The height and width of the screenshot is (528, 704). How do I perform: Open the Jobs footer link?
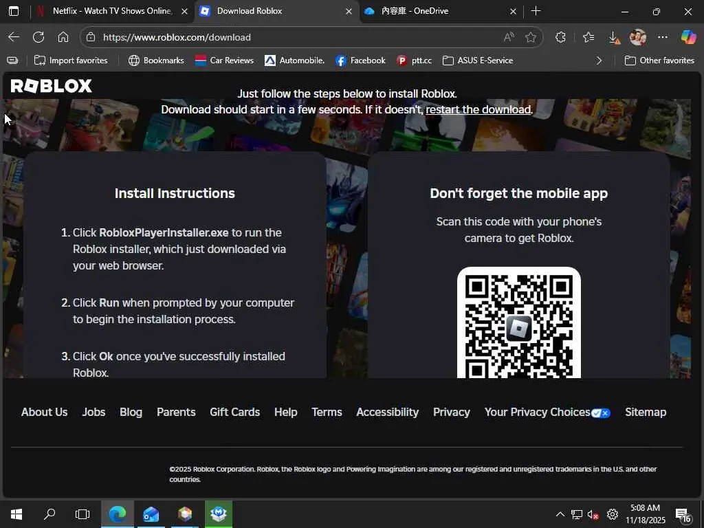click(93, 412)
